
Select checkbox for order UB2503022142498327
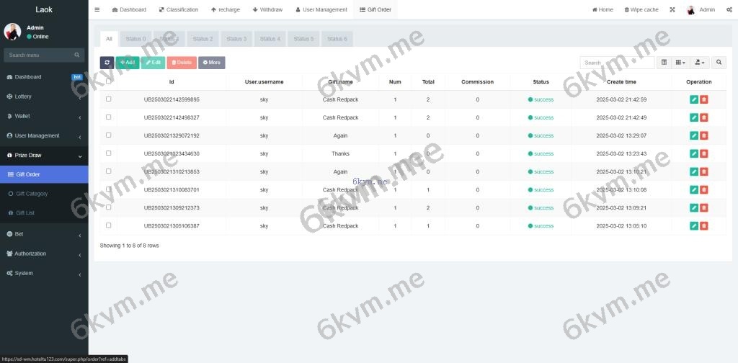pos(109,117)
